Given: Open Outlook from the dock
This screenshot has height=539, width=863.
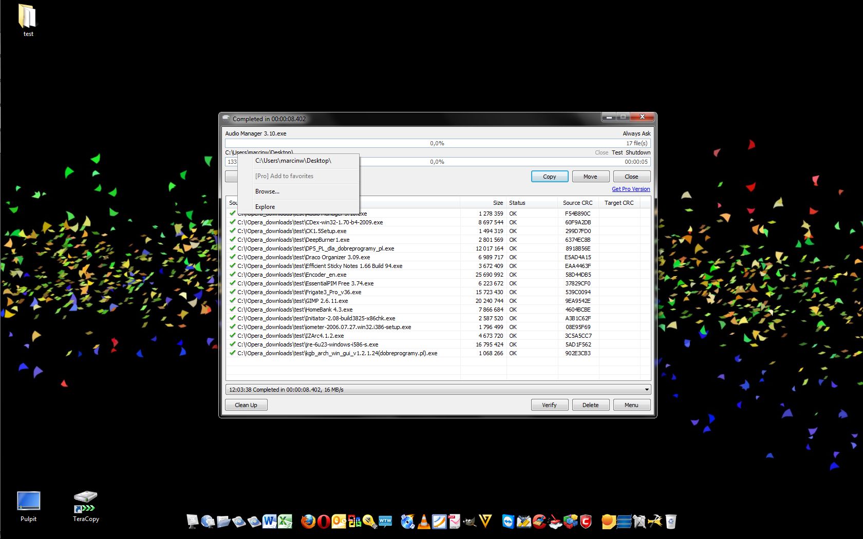Looking at the screenshot, I should 339,522.
